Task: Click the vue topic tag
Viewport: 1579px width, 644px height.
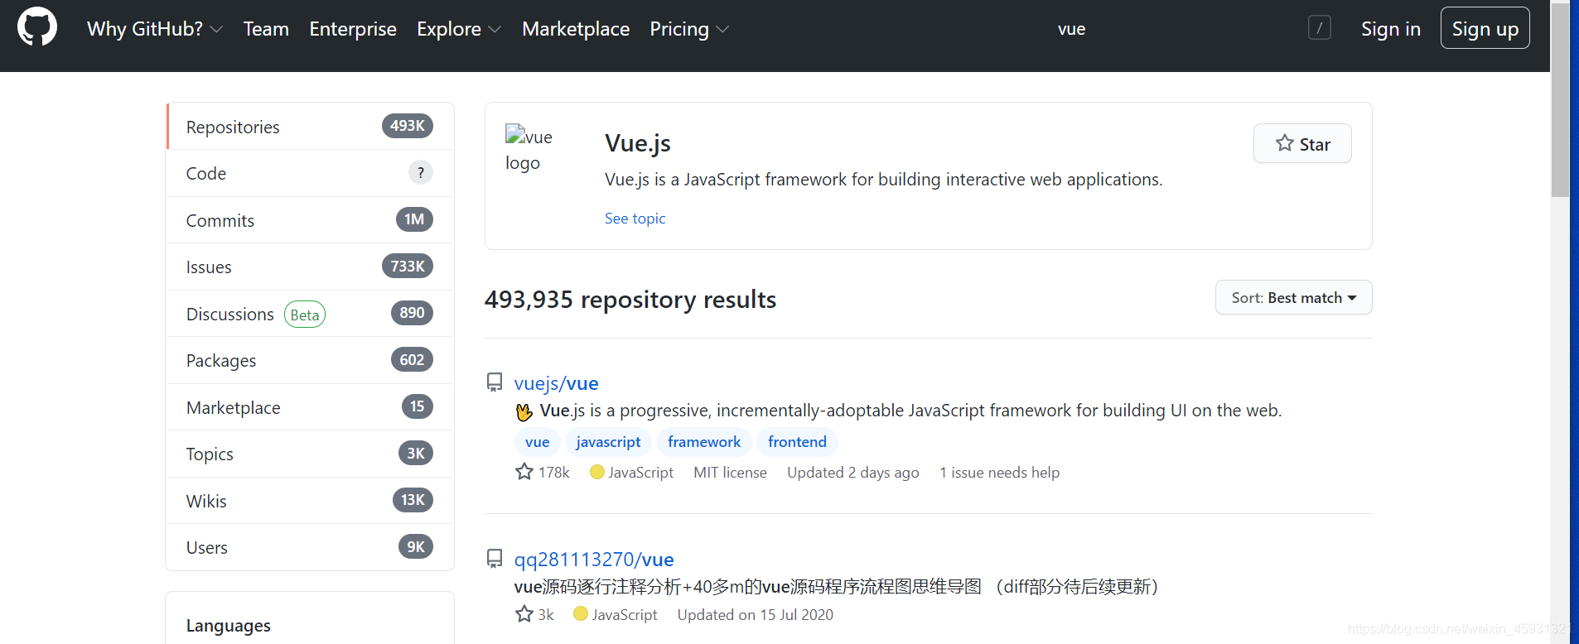Action: click(x=537, y=442)
